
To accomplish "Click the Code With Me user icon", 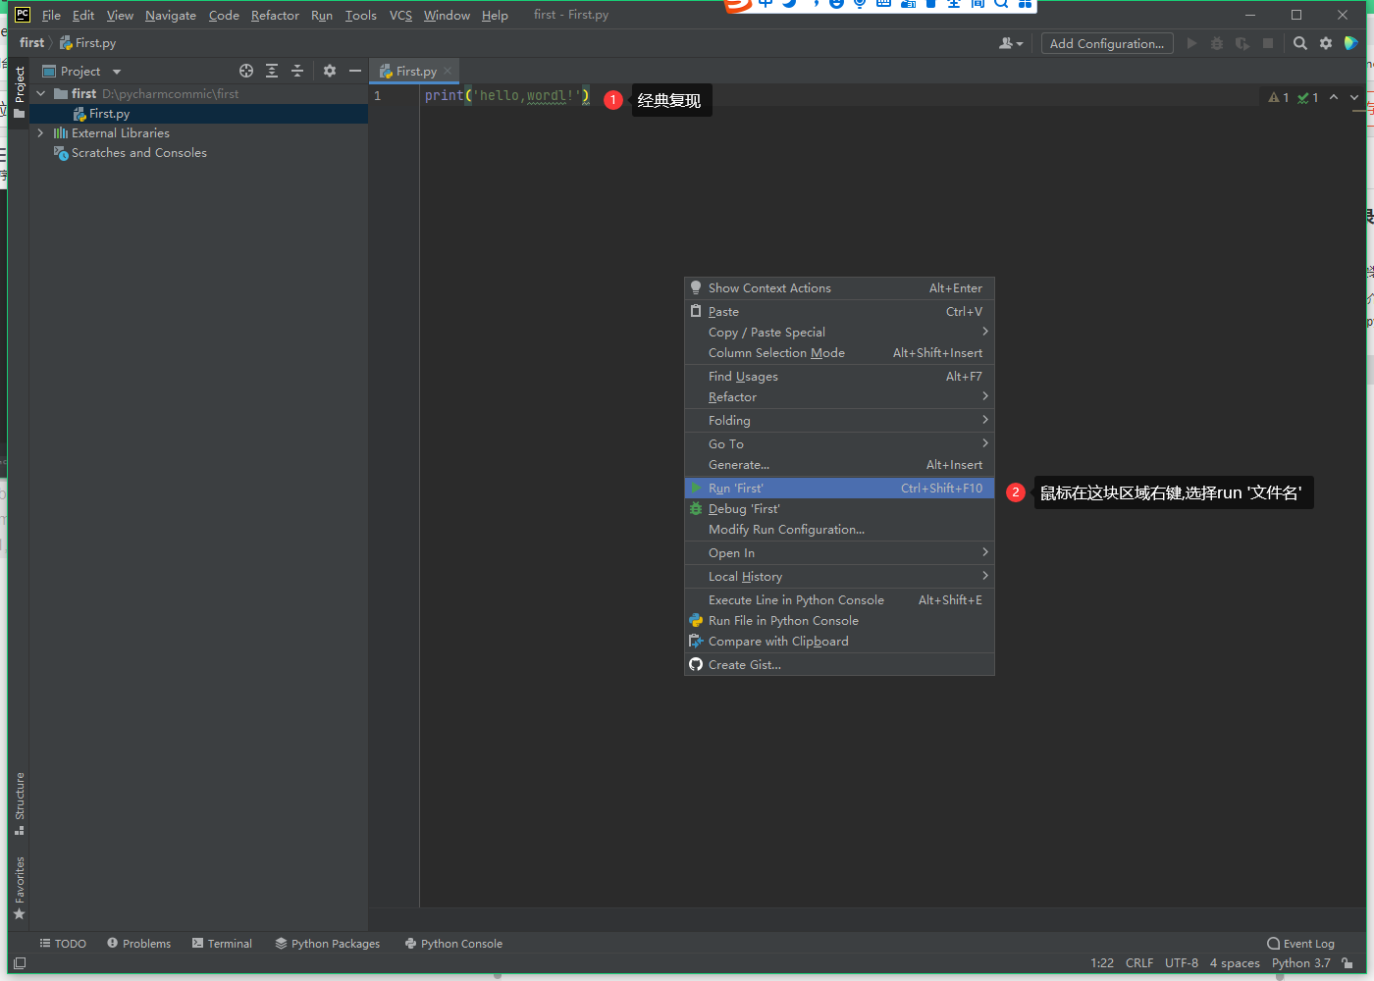I will [1010, 43].
